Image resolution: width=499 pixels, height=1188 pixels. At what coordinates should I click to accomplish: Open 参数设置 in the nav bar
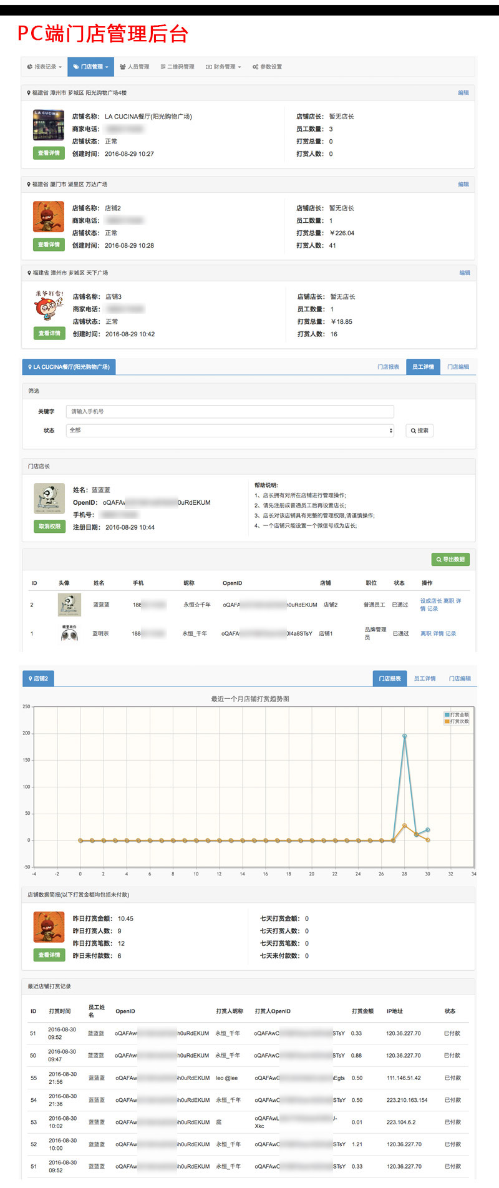click(x=267, y=67)
